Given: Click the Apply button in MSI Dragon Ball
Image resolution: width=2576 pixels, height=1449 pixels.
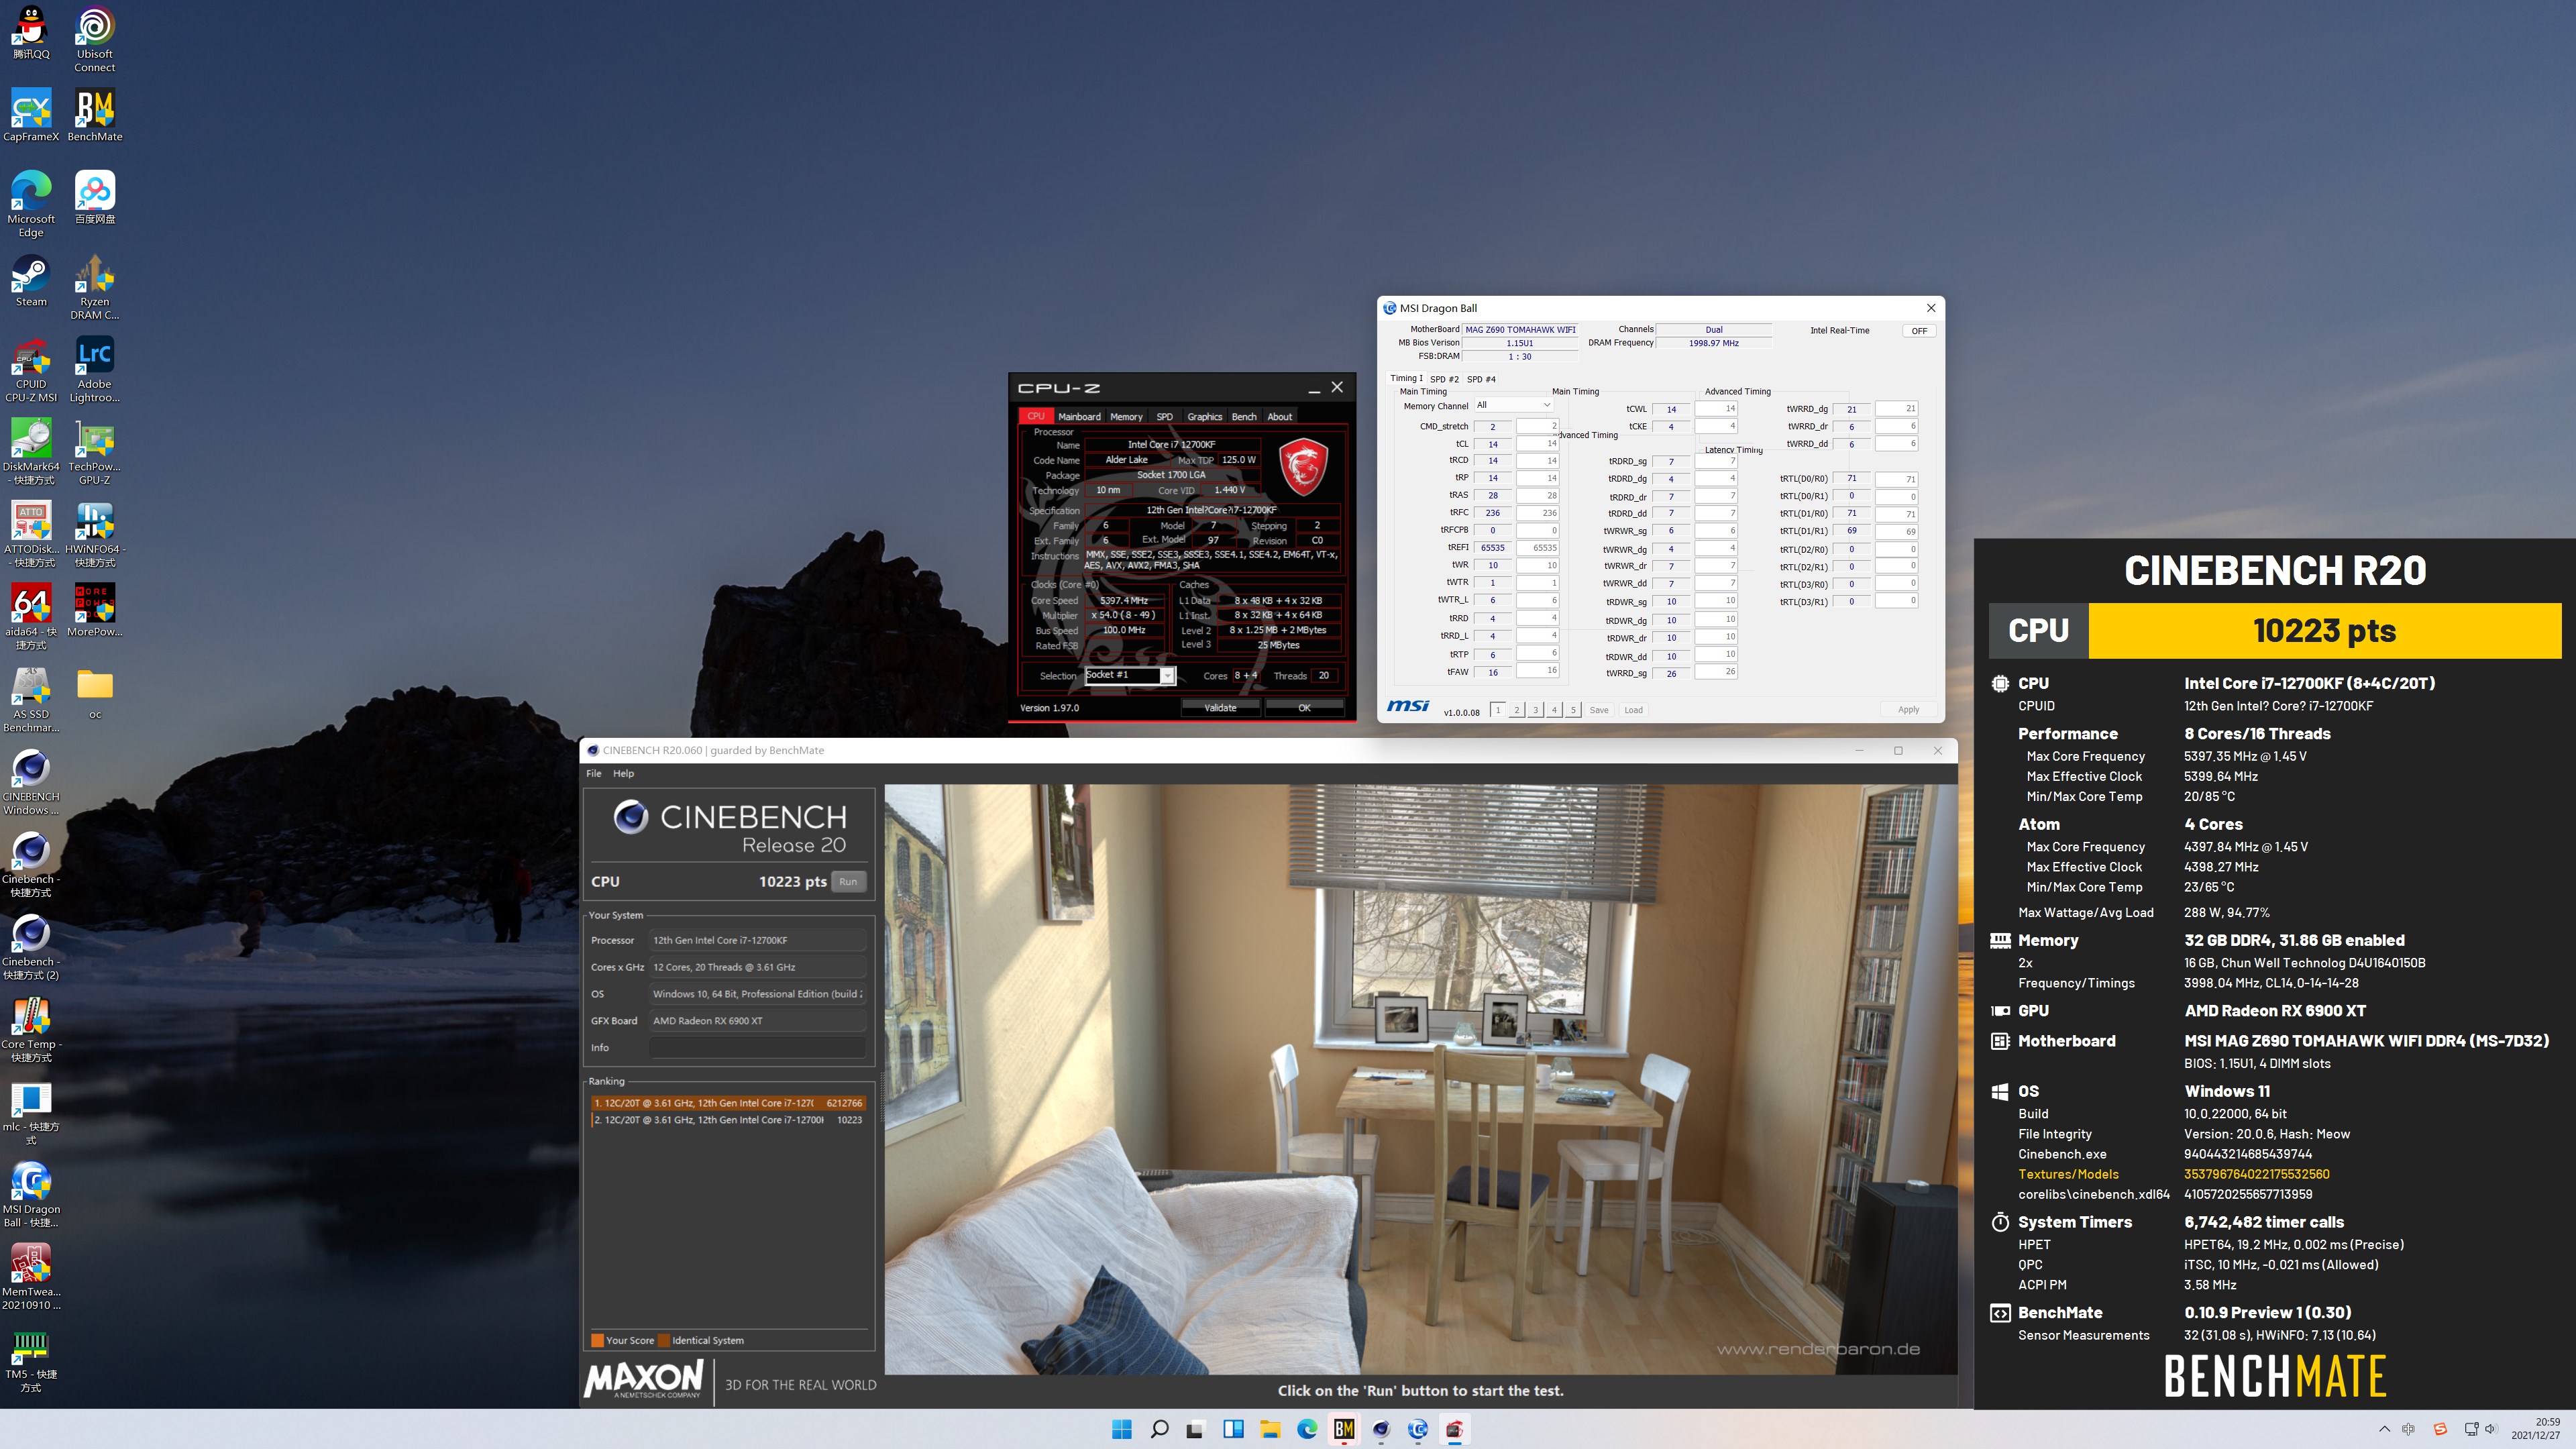Looking at the screenshot, I should tap(1909, 710).
